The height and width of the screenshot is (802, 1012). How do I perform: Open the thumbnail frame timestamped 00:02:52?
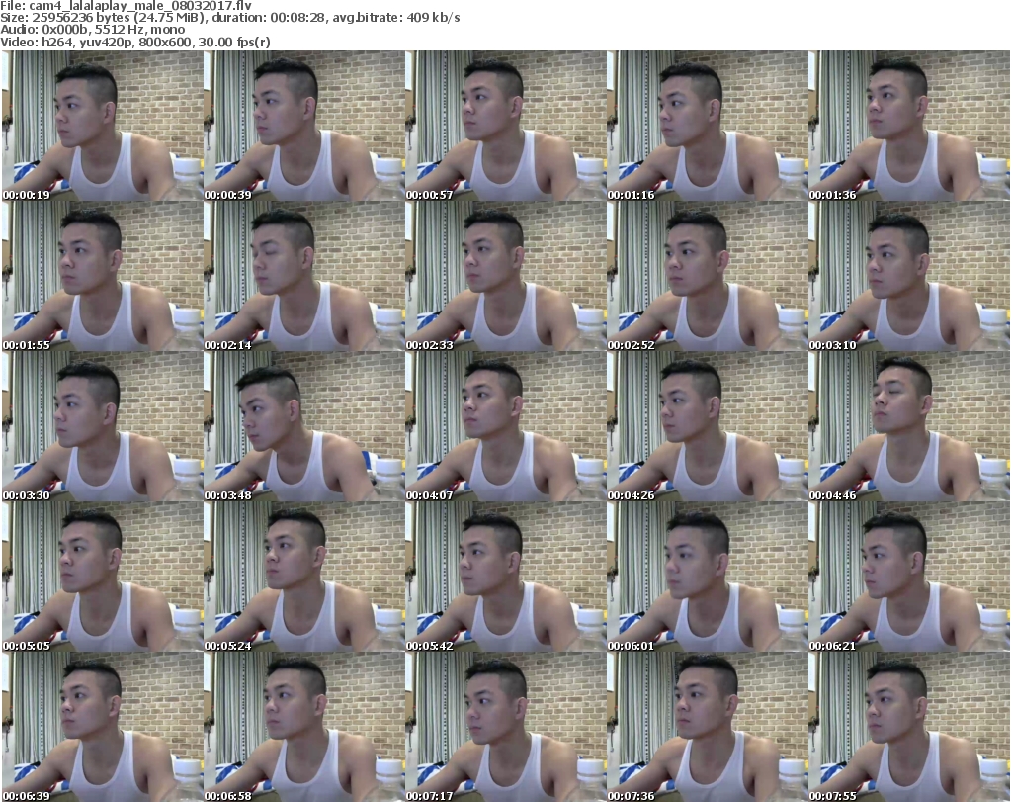click(708, 276)
